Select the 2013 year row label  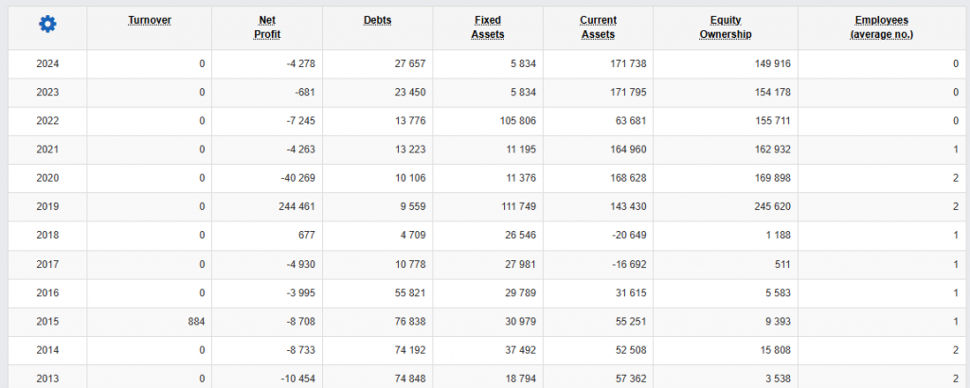pos(47,379)
